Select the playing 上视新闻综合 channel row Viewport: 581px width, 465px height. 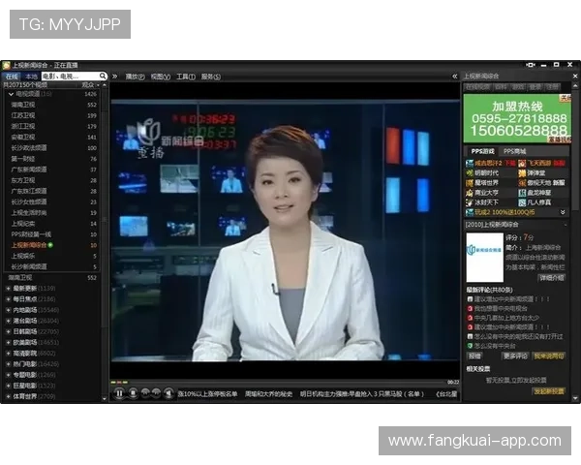[x=52, y=245]
